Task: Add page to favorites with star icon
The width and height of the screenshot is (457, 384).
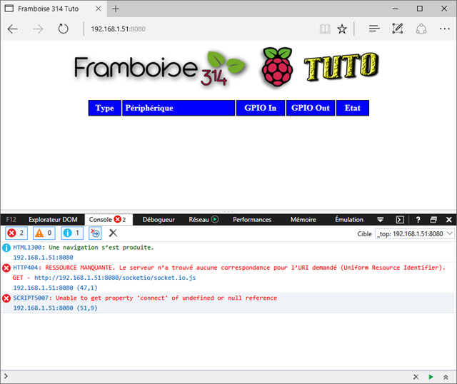Action: tap(342, 29)
